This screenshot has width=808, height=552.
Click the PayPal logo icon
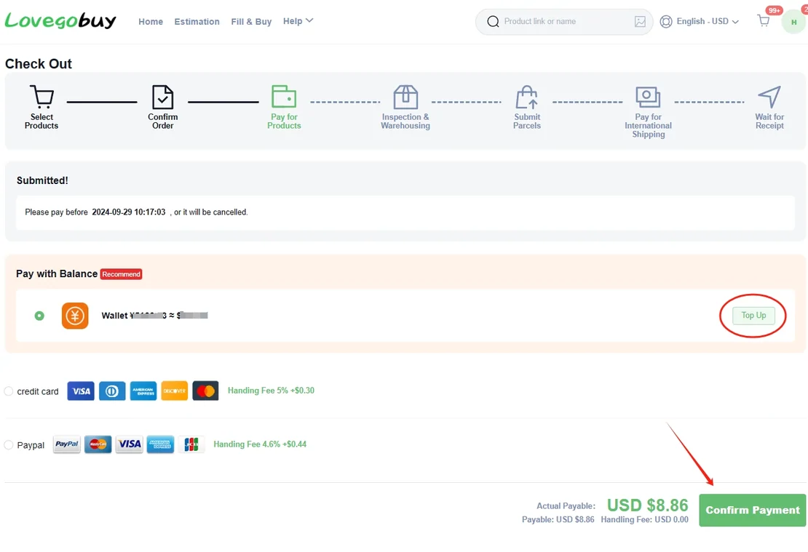(x=67, y=444)
